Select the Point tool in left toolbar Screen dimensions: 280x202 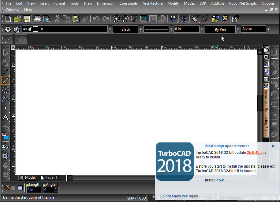click(x=6, y=108)
